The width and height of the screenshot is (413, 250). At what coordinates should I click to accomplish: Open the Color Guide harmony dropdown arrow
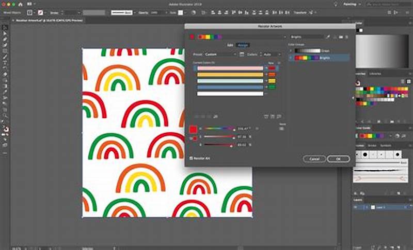point(391,136)
